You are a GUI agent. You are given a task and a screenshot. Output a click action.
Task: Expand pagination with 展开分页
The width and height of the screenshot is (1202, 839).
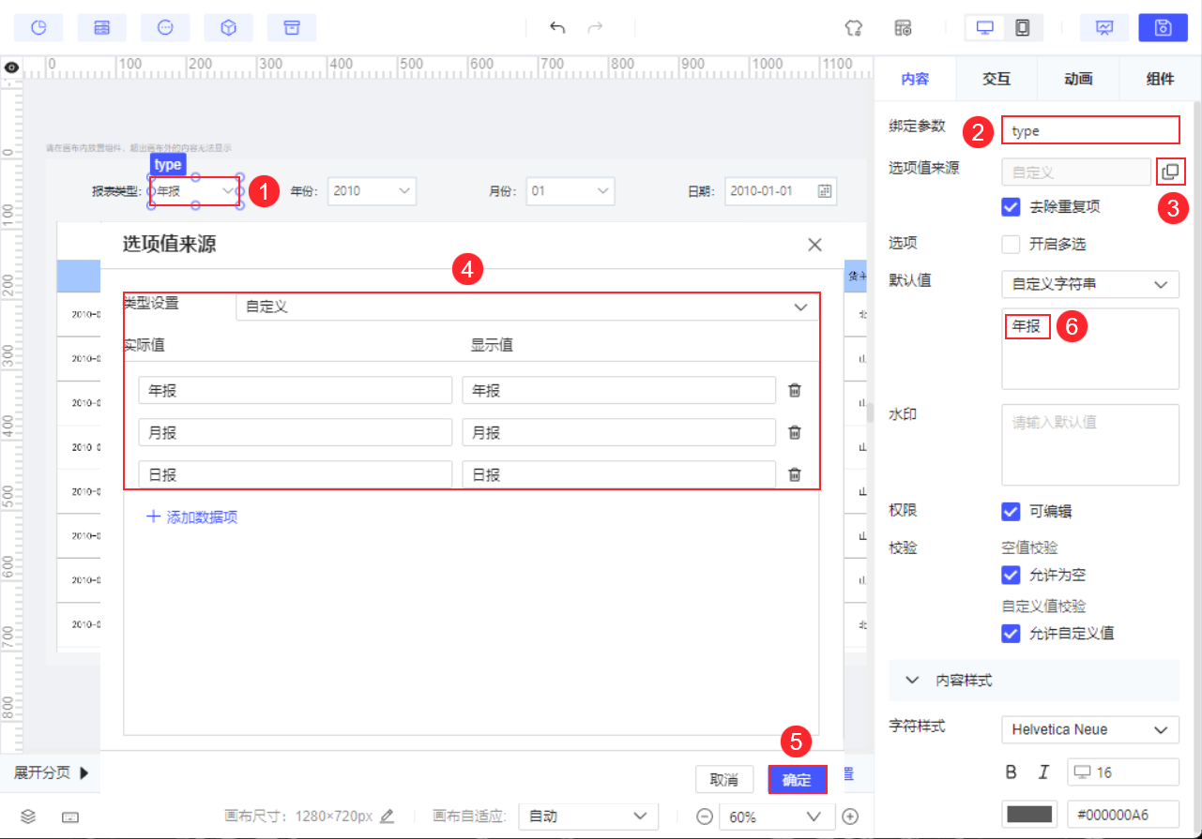tap(52, 773)
